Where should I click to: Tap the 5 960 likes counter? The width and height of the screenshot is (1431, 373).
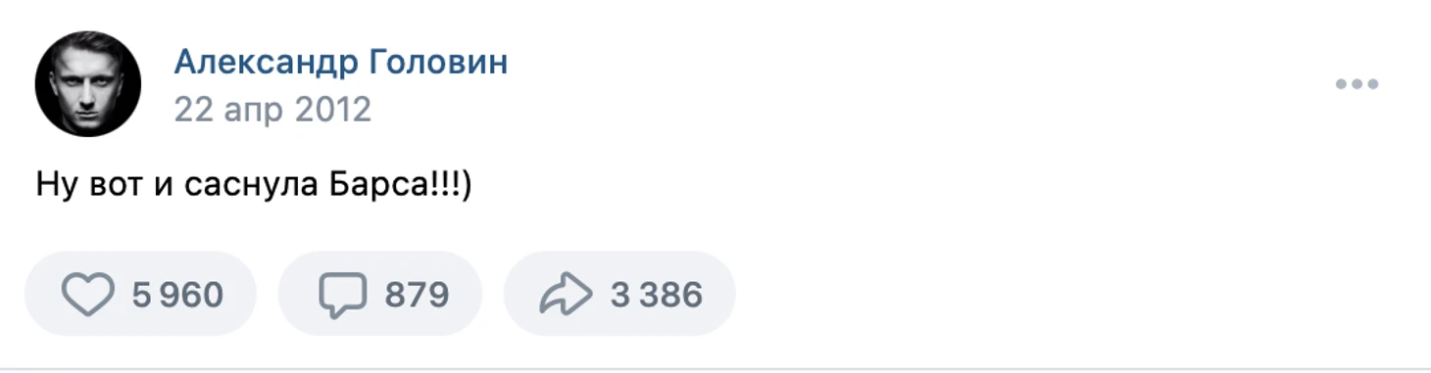tap(177, 295)
